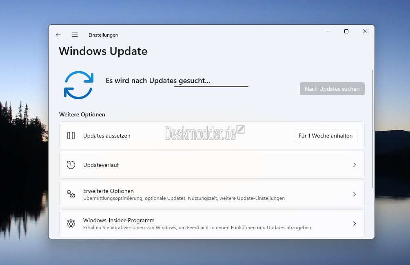
Task: Click the vertical scrollbar of the settings window
Action: 372,129
